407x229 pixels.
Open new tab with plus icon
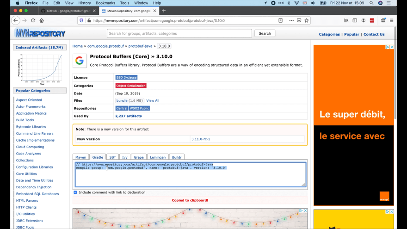click(x=164, y=11)
